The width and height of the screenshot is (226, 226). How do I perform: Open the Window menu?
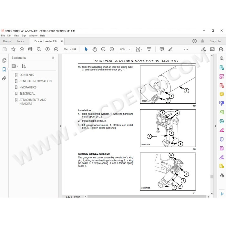pos(33,36)
